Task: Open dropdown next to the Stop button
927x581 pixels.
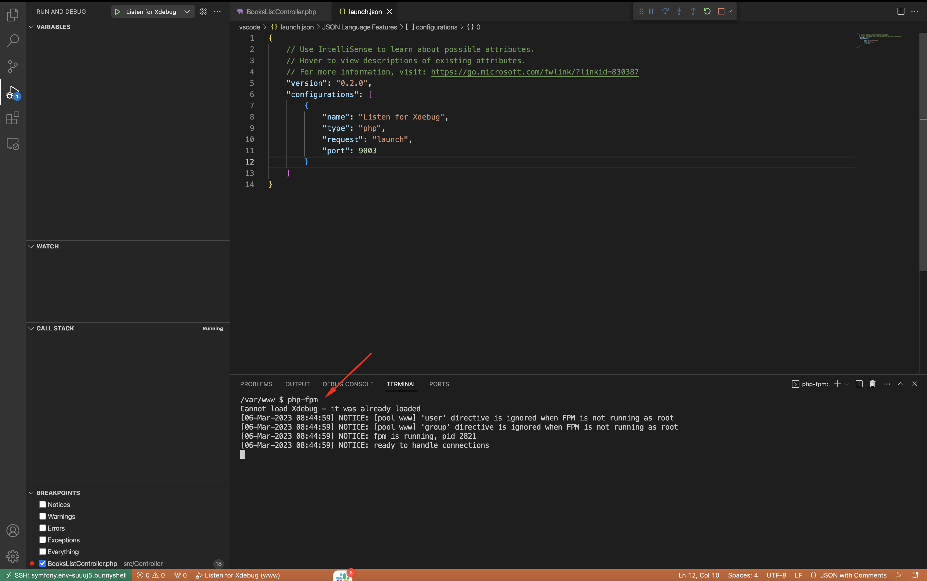Action: click(730, 11)
